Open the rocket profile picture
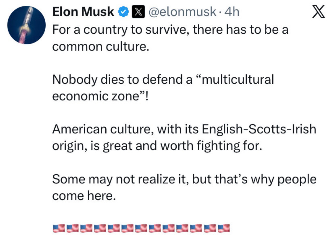Image resolution: width=334 pixels, height=235 pixels. pyautogui.click(x=26, y=25)
